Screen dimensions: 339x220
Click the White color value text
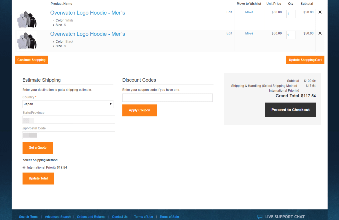coord(70,20)
